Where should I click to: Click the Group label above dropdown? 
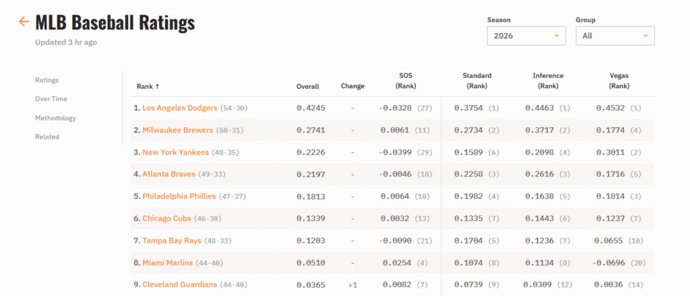tap(586, 20)
